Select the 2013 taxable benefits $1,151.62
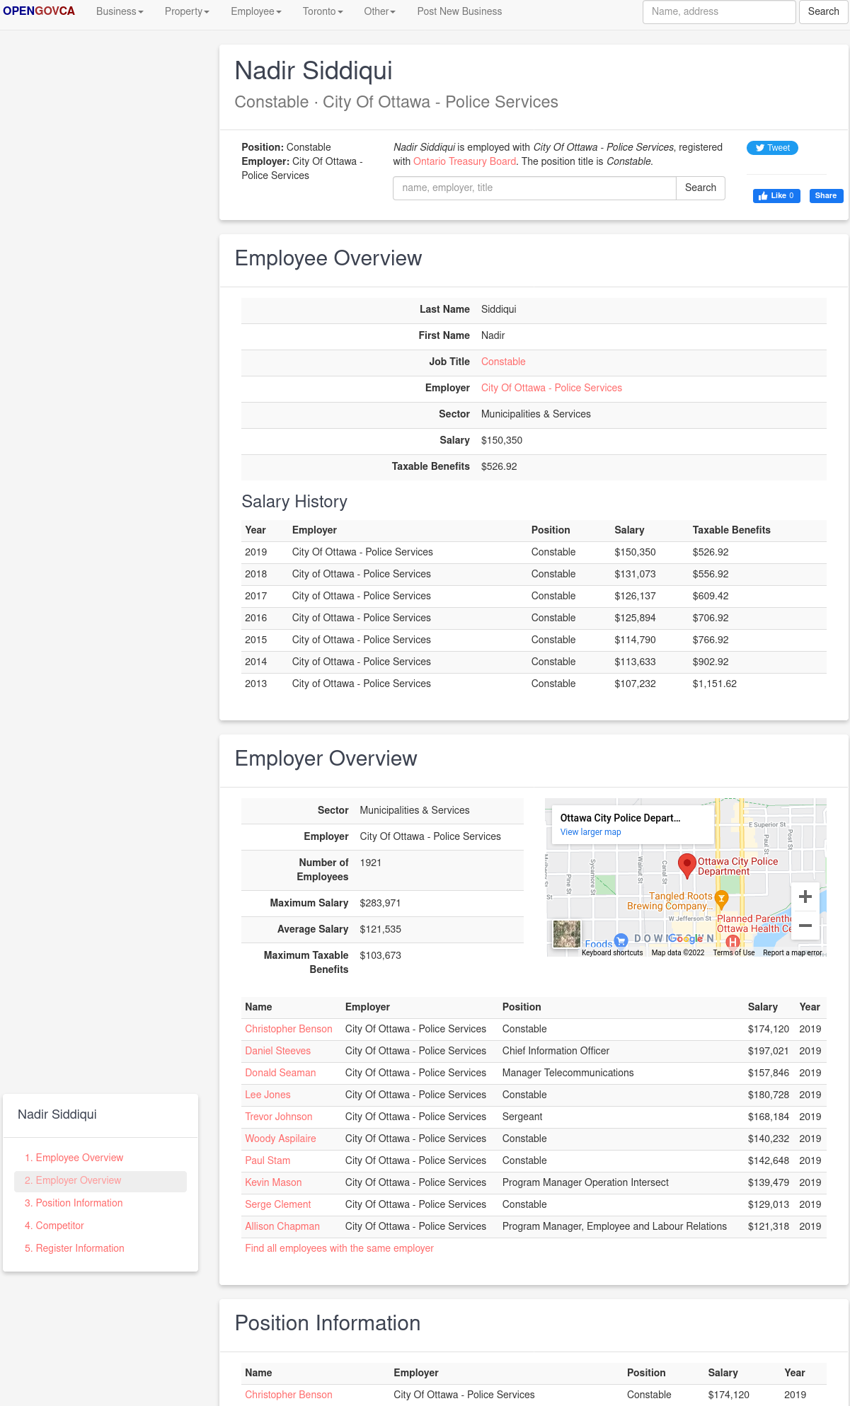 click(x=715, y=684)
